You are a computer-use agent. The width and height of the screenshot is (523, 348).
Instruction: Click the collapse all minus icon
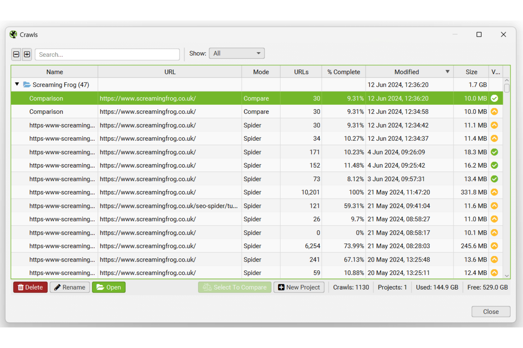[16, 54]
